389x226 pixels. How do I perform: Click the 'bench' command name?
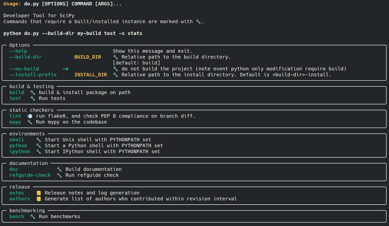tap(17, 217)
